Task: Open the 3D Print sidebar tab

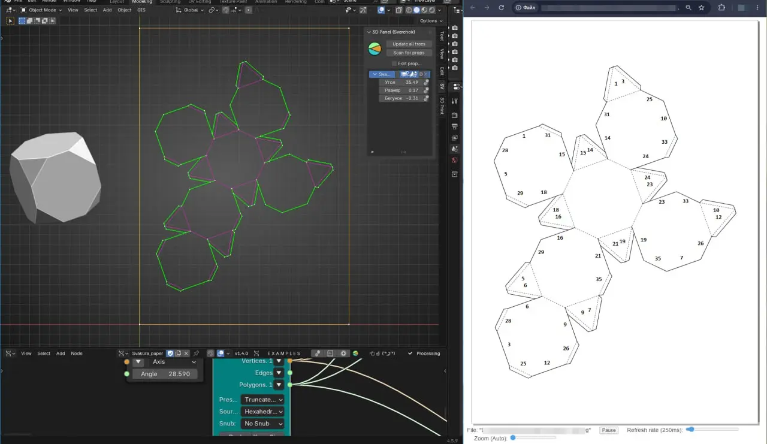Action: [442, 105]
